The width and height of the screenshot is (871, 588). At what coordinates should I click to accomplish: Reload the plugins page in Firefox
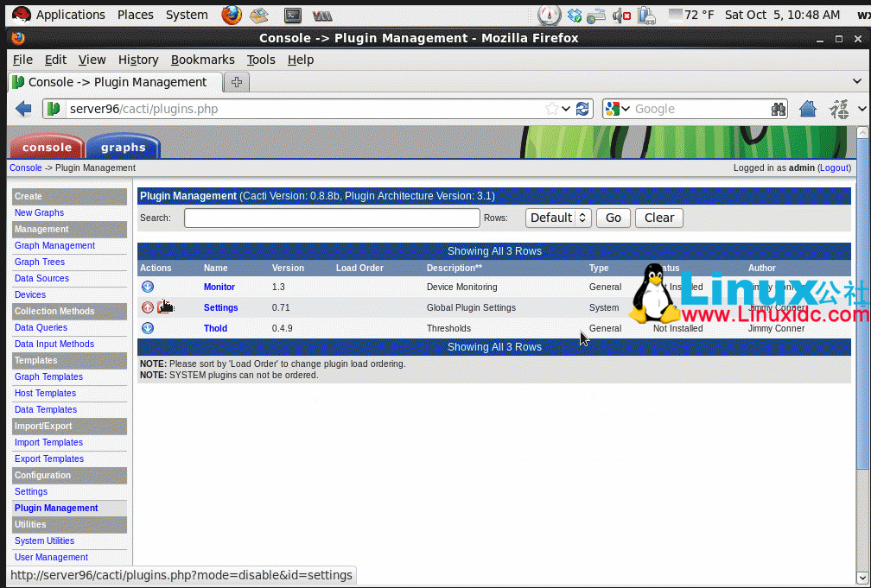pyautogui.click(x=582, y=109)
